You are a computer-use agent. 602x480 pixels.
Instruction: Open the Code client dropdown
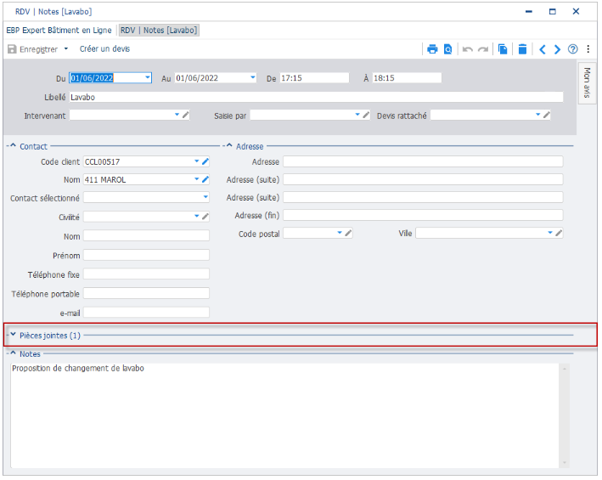[x=197, y=161]
